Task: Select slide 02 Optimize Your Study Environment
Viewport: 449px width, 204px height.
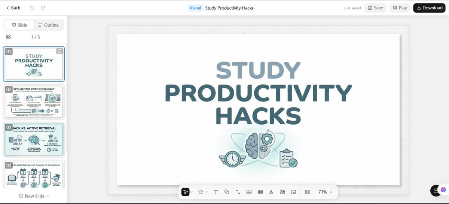Action: [x=34, y=101]
